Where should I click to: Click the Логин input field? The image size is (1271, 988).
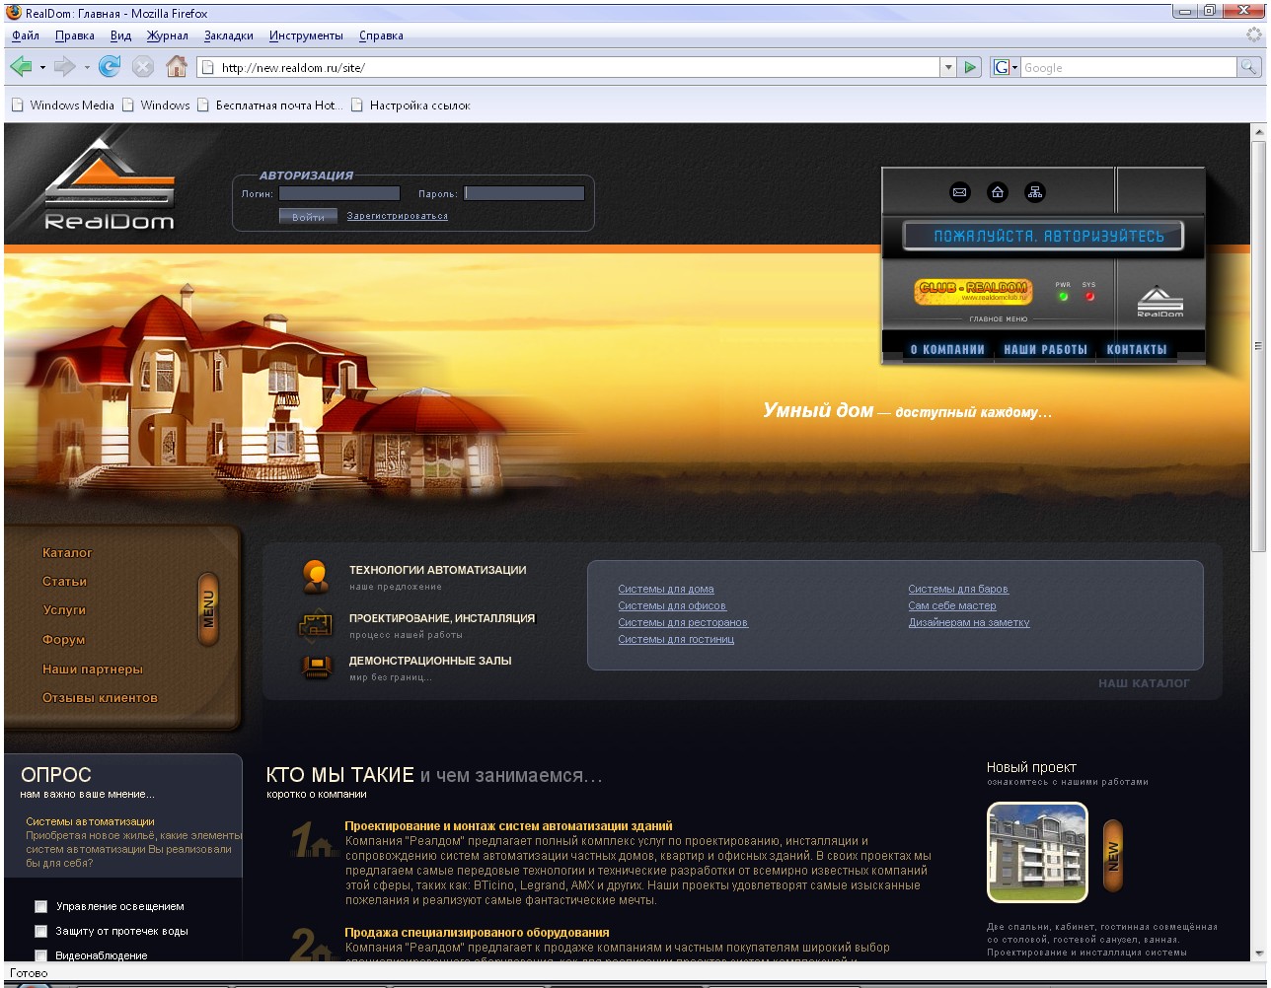point(339,194)
